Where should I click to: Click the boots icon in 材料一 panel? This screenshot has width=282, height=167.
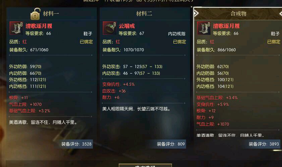pos(16,28)
